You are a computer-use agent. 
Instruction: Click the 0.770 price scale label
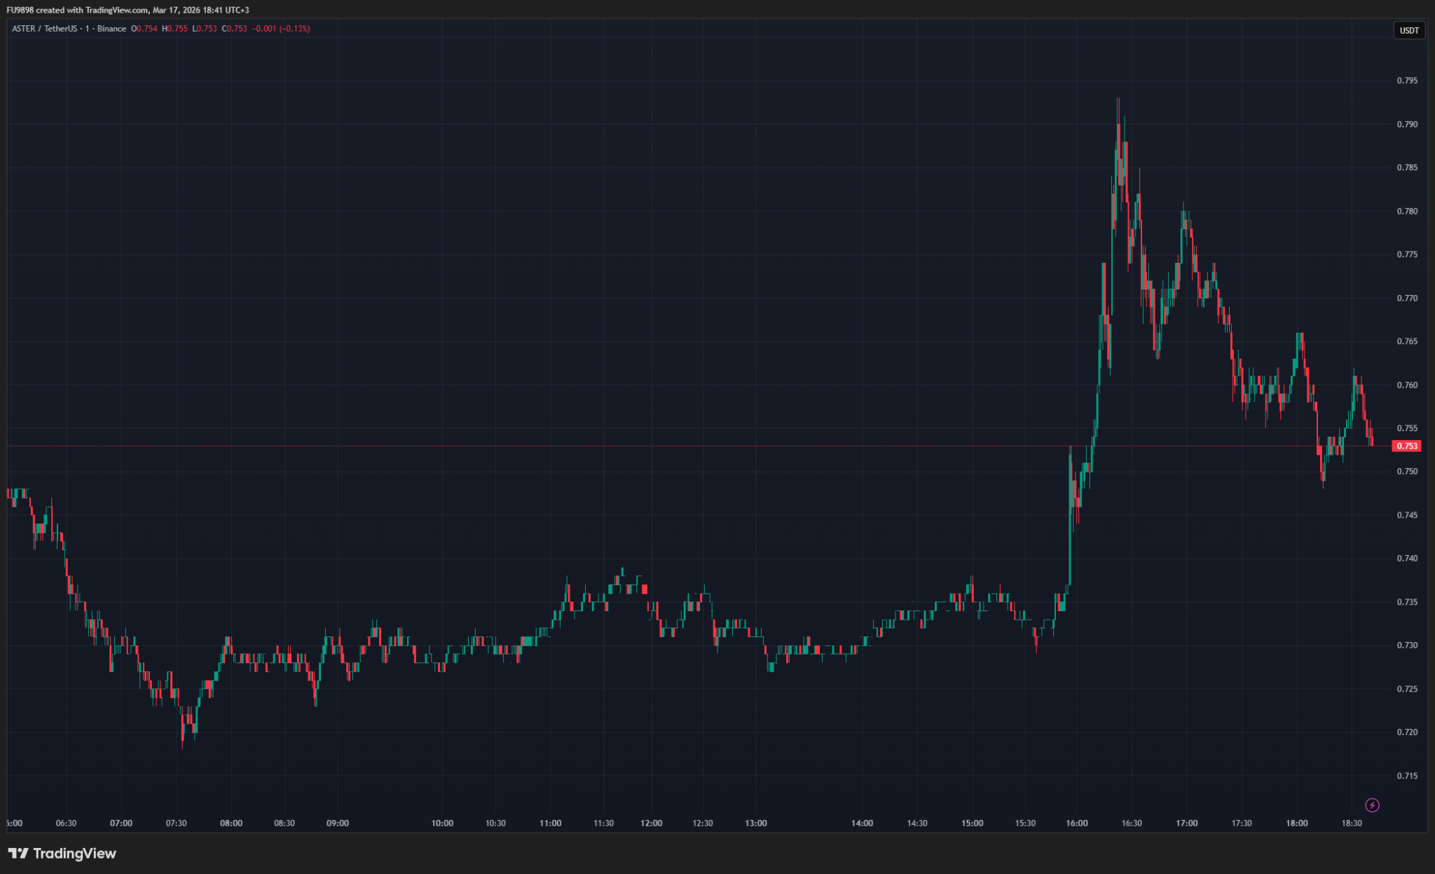click(x=1406, y=298)
